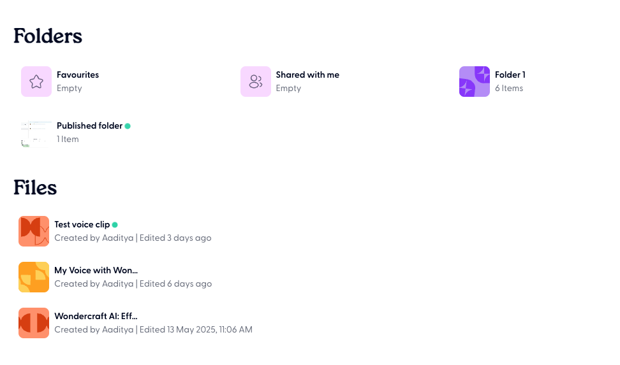This screenshot has width=620, height=365.
Task: Click the green dot beside Published folder
Action: click(128, 126)
